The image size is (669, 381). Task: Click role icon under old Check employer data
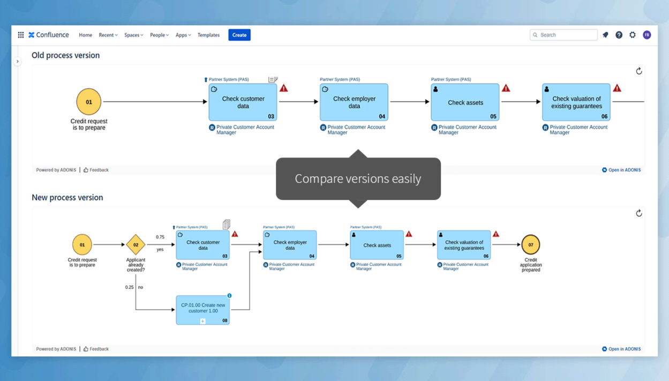(x=323, y=128)
